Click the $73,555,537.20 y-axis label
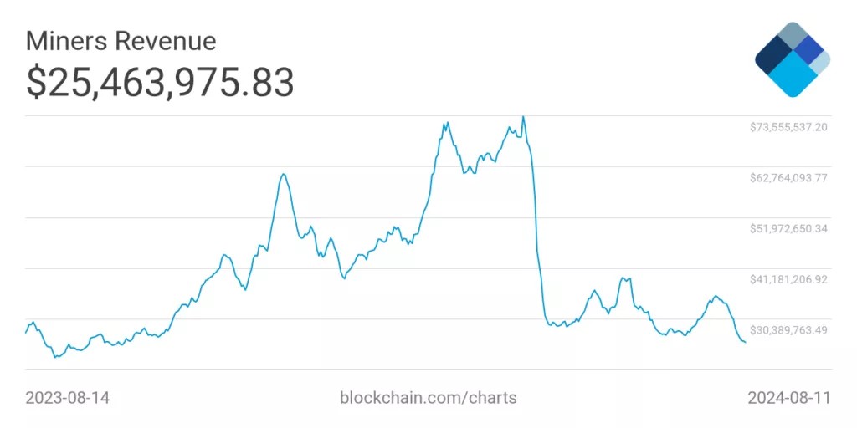This screenshot has width=857, height=428. point(788,127)
